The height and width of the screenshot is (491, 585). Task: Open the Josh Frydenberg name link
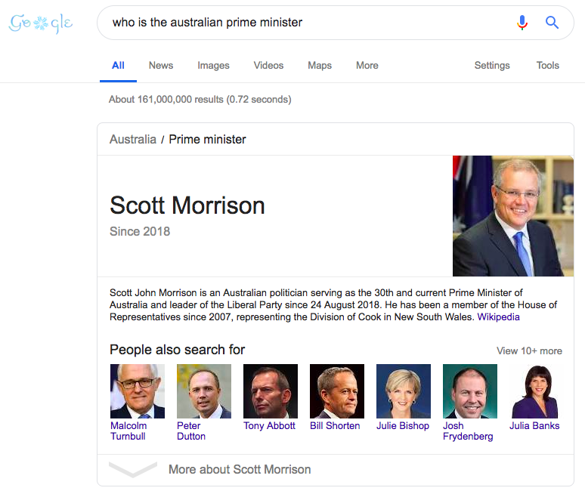pyautogui.click(x=468, y=431)
